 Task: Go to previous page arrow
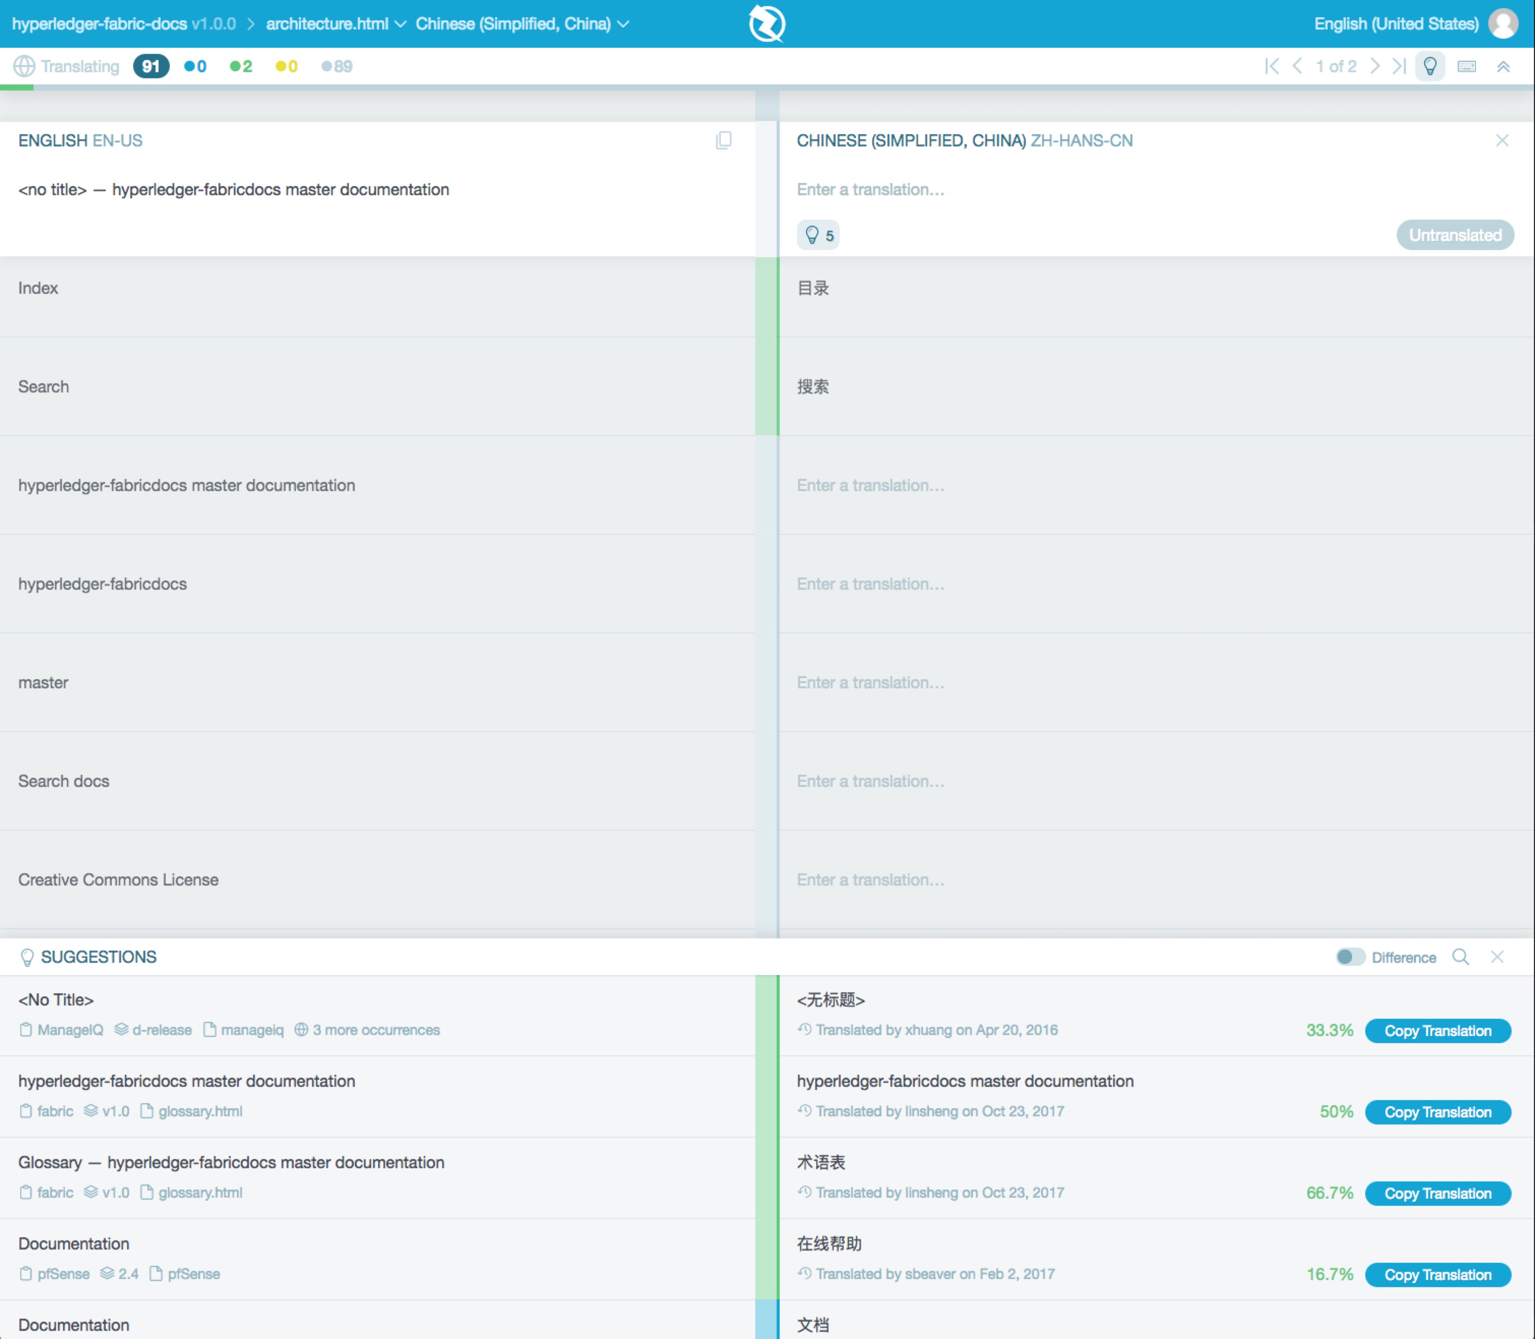[x=1298, y=67]
